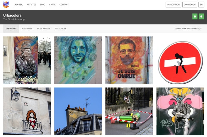207x137 pixels.
Task: Open the green pencil crime scene thumbnail
Action: tap(129, 111)
